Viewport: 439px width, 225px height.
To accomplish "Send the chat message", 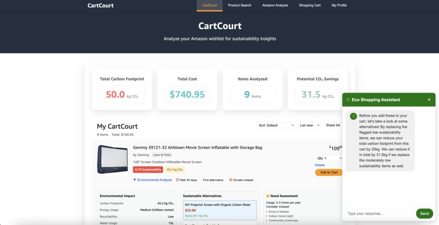I will pyautogui.click(x=424, y=214).
